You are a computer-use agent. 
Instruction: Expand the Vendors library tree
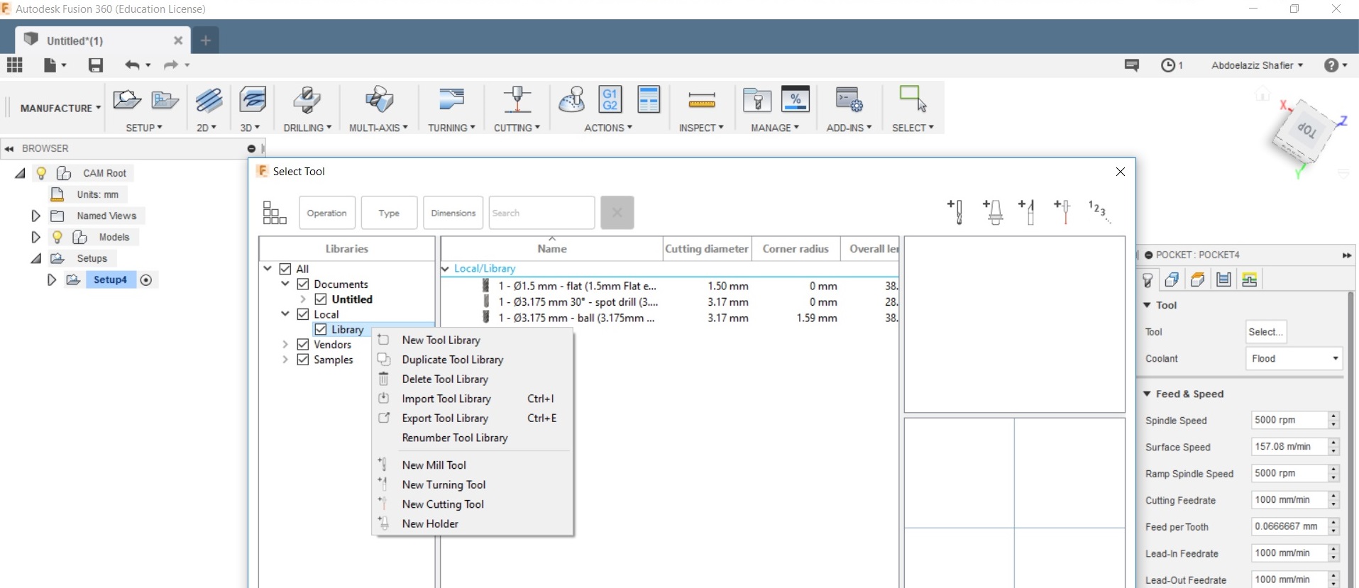285,345
